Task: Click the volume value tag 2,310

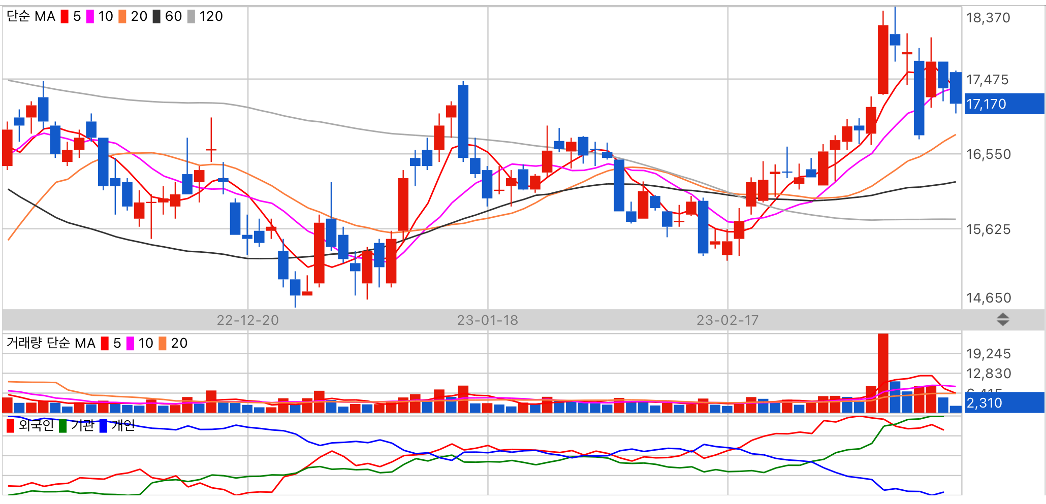Action: (1004, 403)
